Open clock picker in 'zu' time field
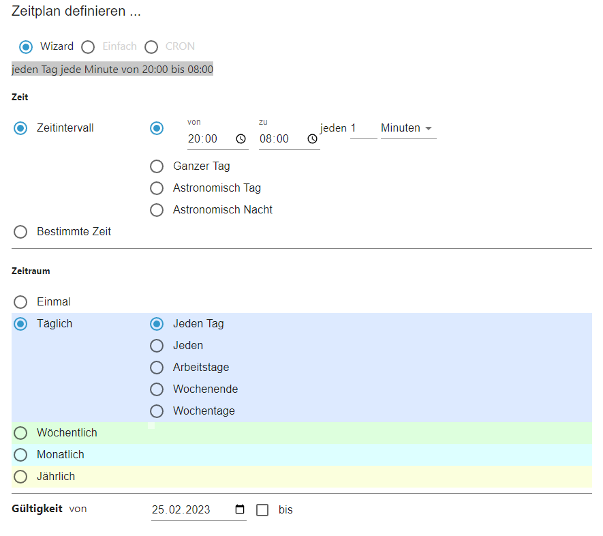The width and height of the screenshot is (603, 536). (312, 139)
